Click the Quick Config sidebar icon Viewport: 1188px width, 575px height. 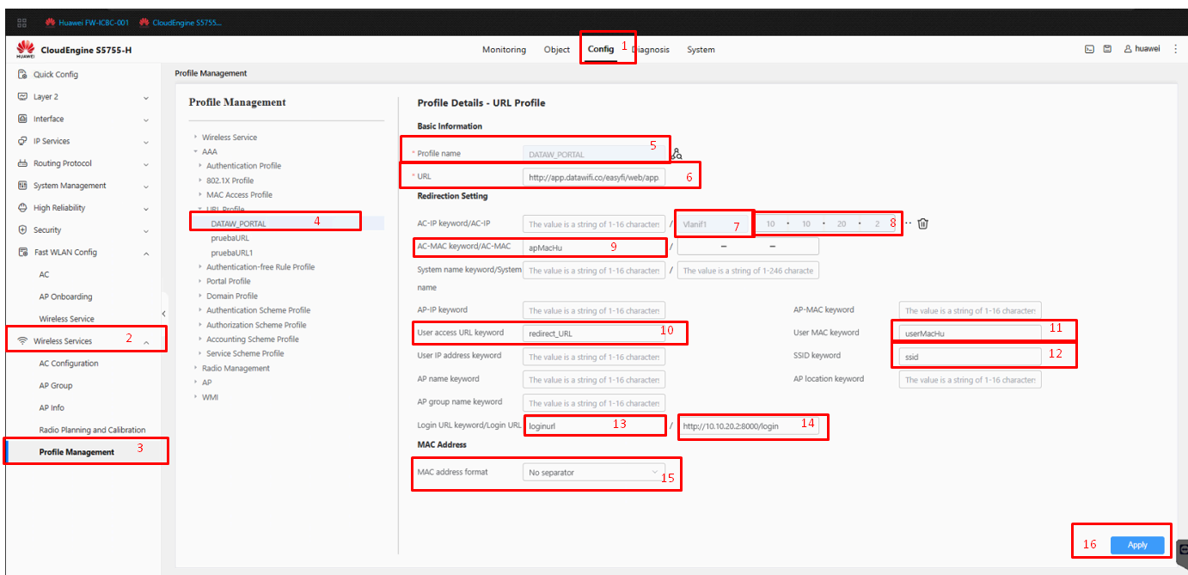click(x=22, y=74)
